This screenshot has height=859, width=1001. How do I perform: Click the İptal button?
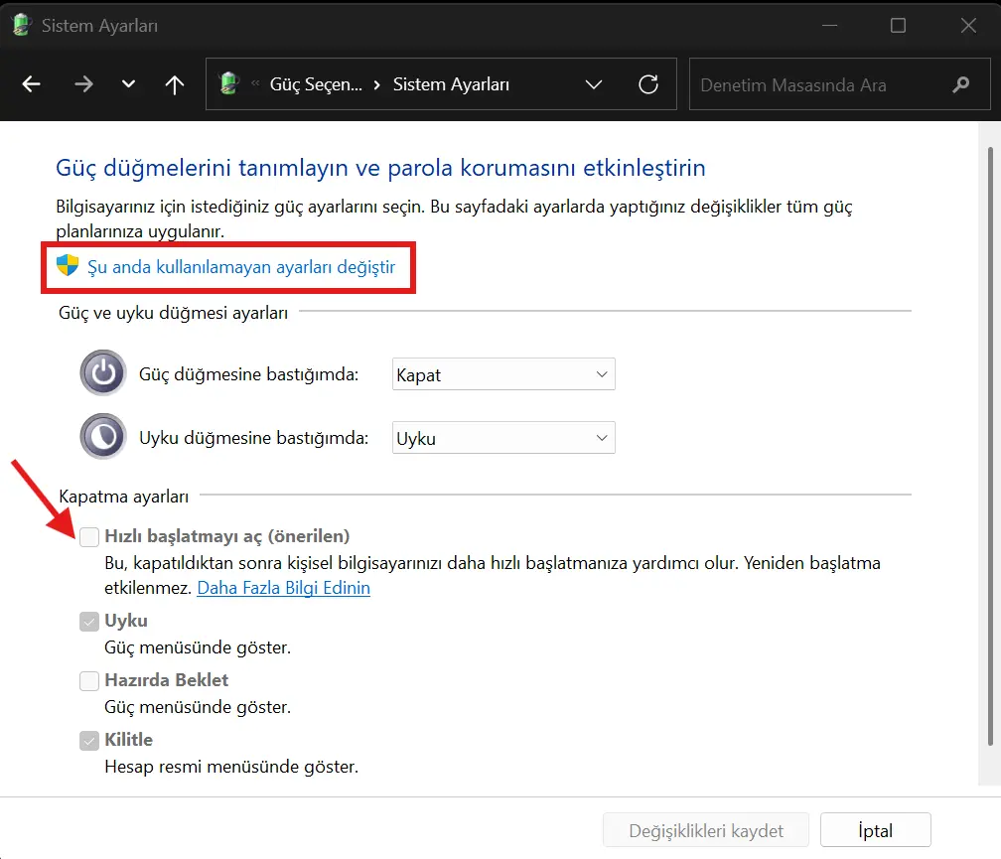pos(875,830)
